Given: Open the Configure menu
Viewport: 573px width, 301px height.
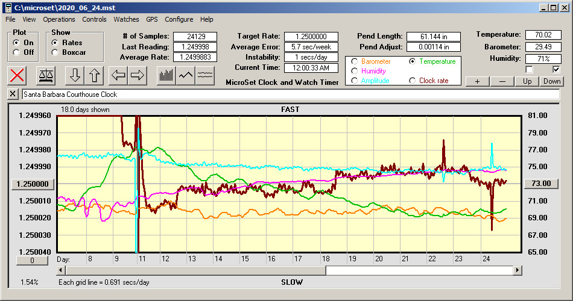Looking at the screenshot, I should tap(179, 19).
